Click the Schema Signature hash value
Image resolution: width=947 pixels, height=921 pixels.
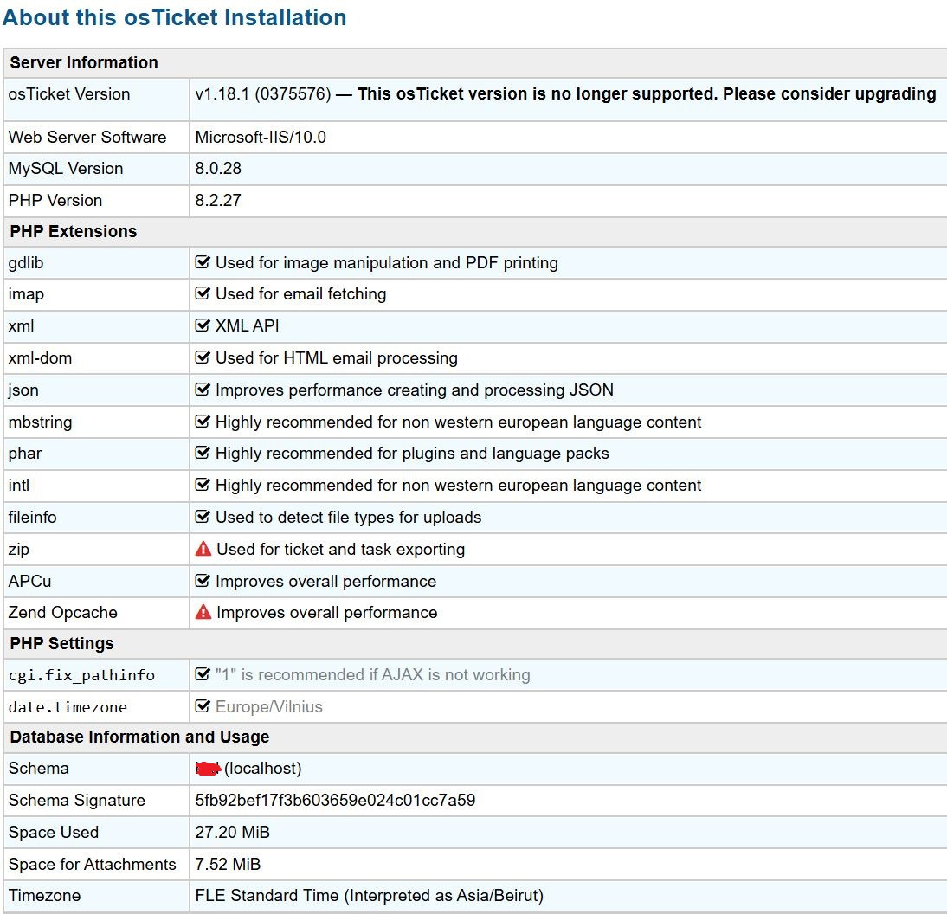(x=335, y=800)
